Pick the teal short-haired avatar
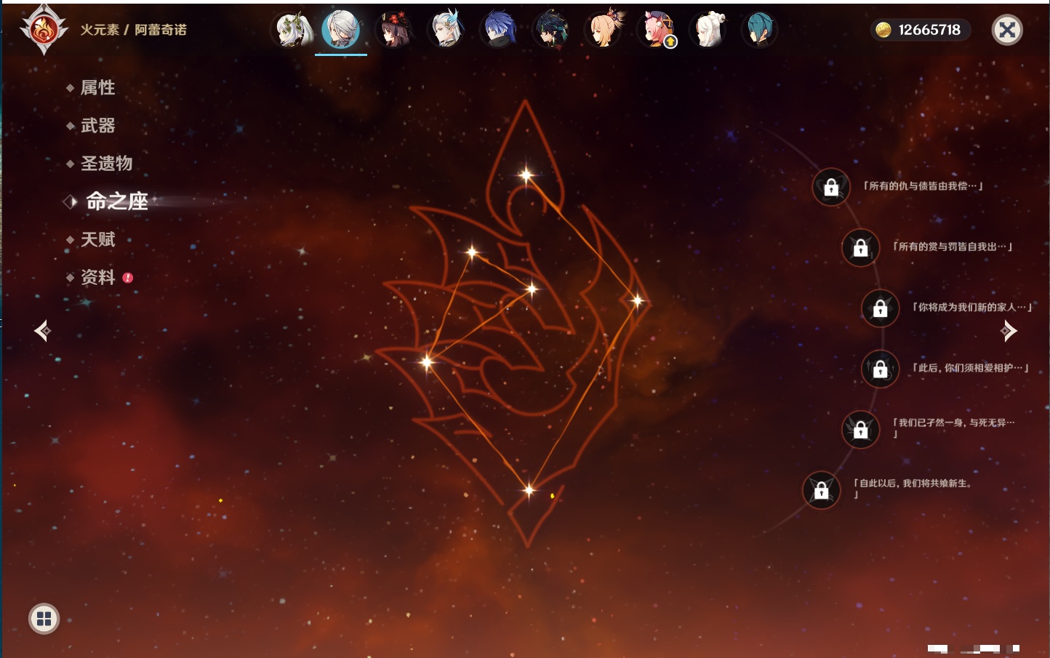 759,30
